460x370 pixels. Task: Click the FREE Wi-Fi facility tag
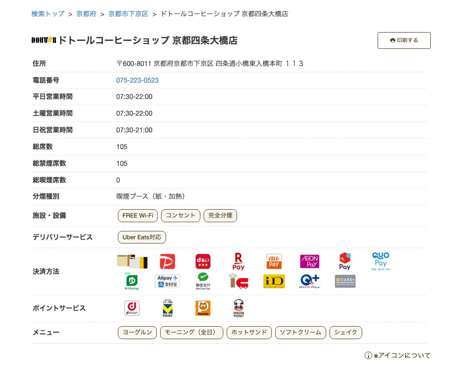pyautogui.click(x=138, y=215)
